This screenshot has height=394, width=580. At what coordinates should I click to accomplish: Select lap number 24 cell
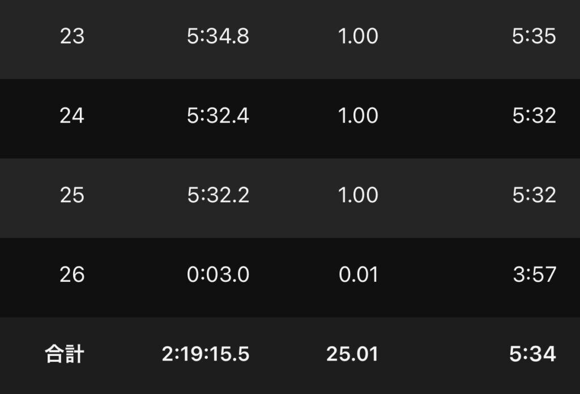point(72,116)
